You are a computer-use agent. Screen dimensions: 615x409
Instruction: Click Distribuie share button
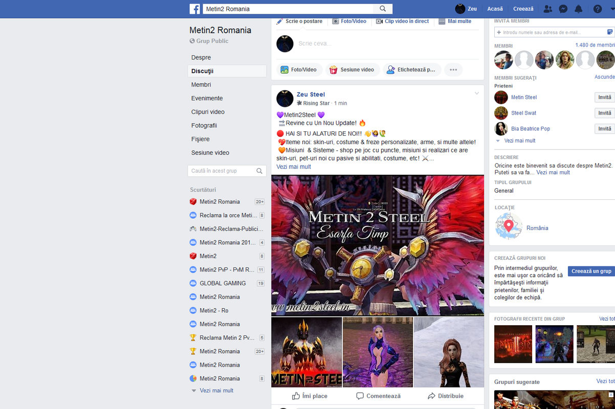(x=446, y=396)
